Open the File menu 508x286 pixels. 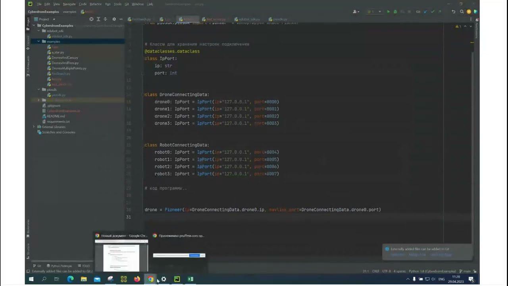(39, 4)
